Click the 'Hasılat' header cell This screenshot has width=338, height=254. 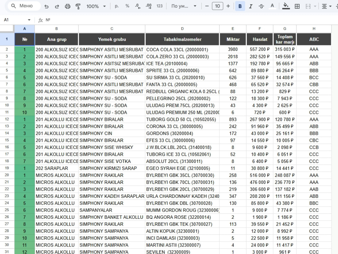point(260,39)
